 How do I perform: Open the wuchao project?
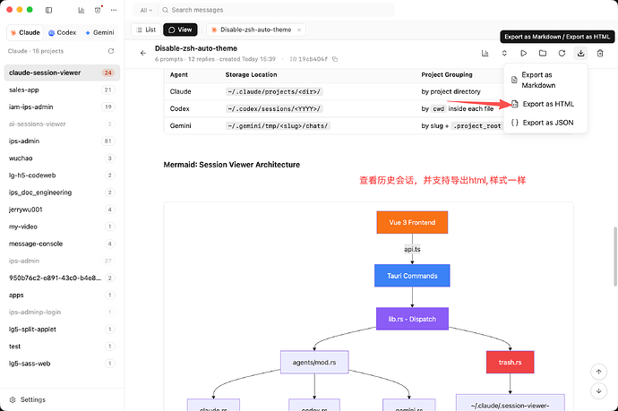tap(62, 158)
